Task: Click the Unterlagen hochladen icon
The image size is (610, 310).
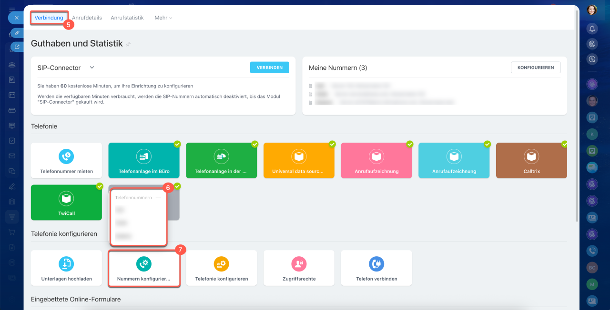Action: point(66,263)
